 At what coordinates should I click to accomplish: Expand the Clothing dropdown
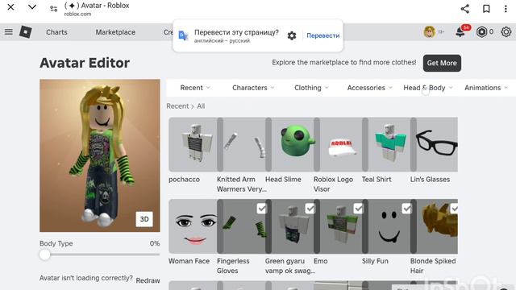[x=311, y=88]
